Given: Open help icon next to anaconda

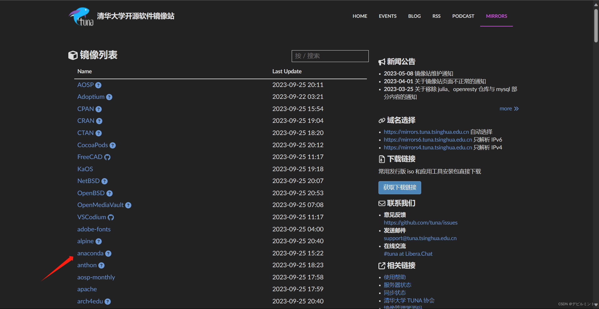Looking at the screenshot, I should click(108, 253).
